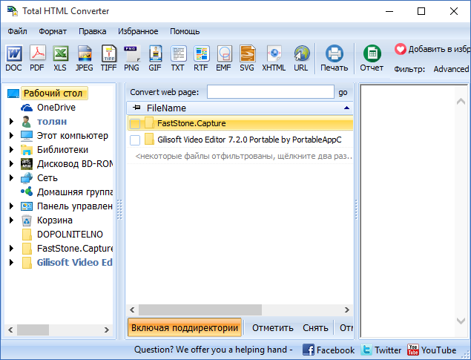Select the XLS format icon
Viewport: 471px width, 360px height.
(x=60, y=58)
